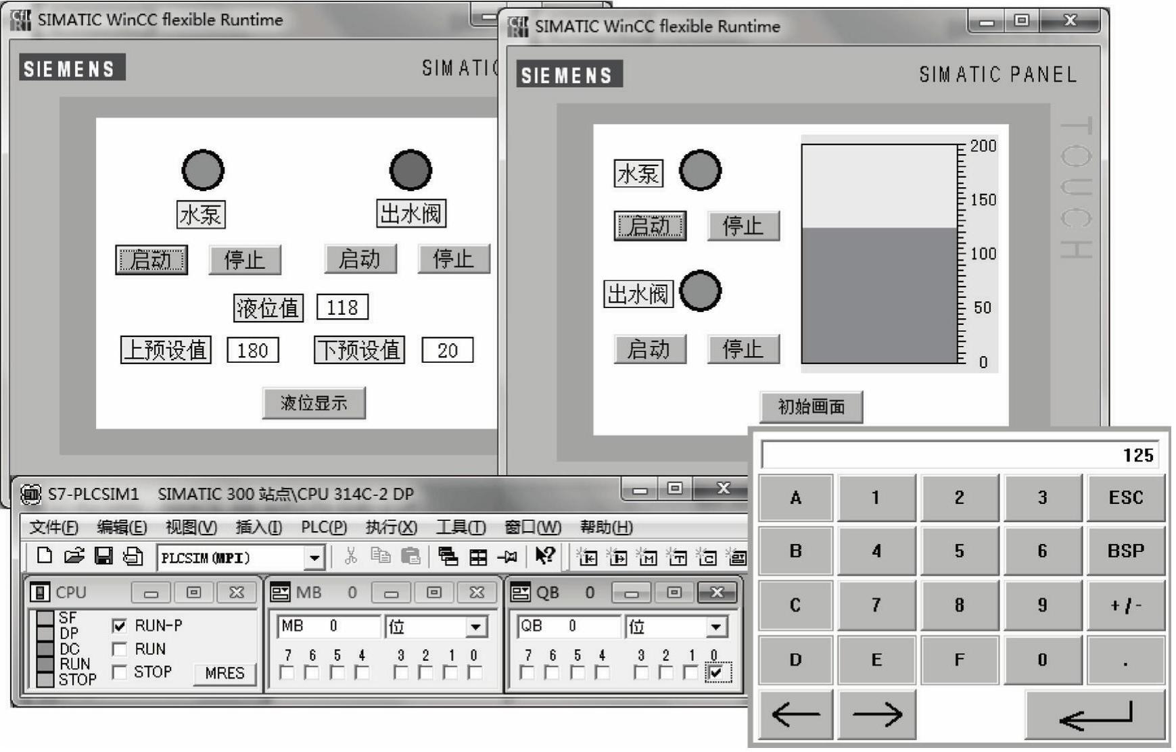The image size is (1176, 752).
Task: Click the Paste icon in PLCSIM toolbar
Action: pos(410,557)
